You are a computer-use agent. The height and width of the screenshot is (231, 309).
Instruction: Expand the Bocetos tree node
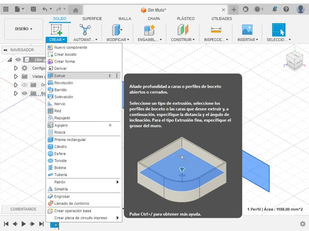coord(16,93)
